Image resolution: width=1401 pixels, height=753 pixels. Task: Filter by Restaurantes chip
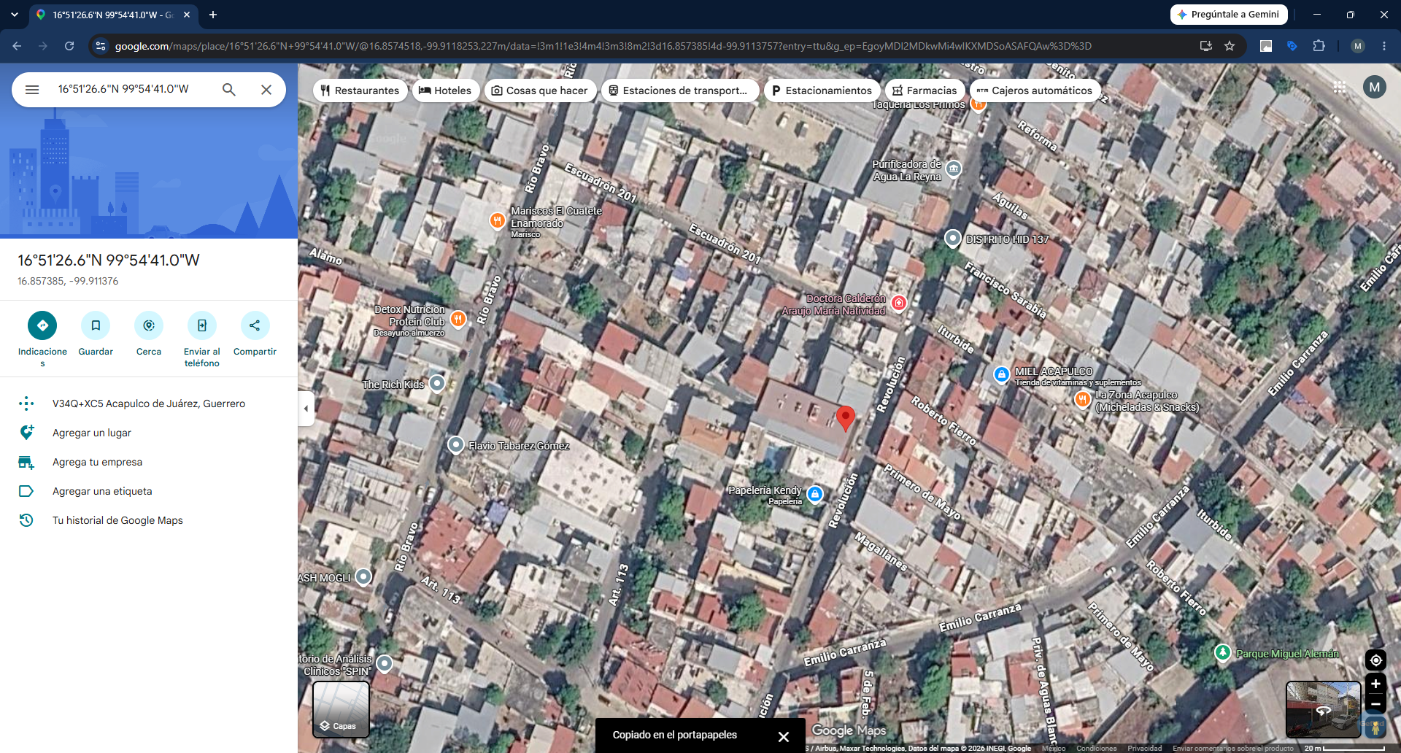(x=360, y=90)
